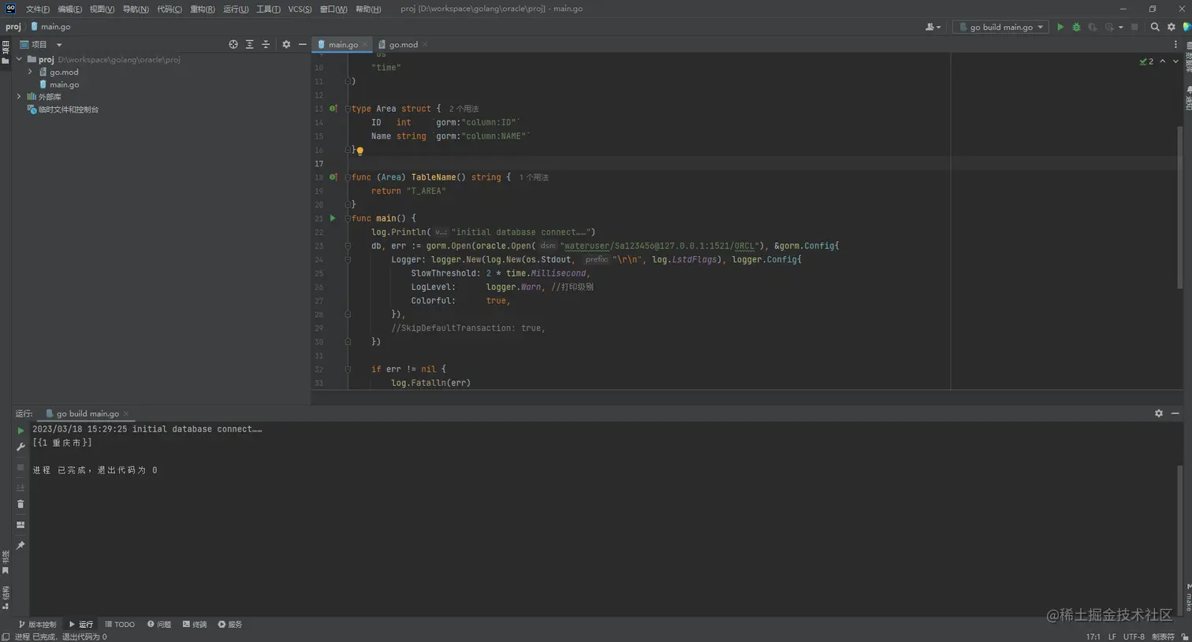Open 帮助 menu
The width and height of the screenshot is (1192, 642).
pyautogui.click(x=367, y=9)
